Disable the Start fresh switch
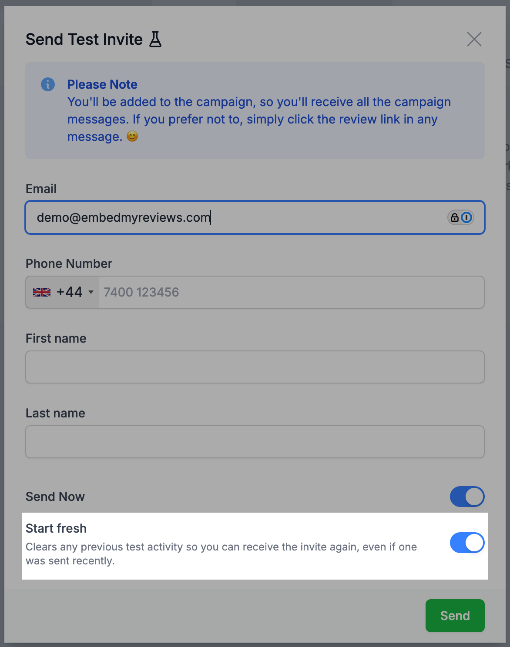 coord(467,543)
